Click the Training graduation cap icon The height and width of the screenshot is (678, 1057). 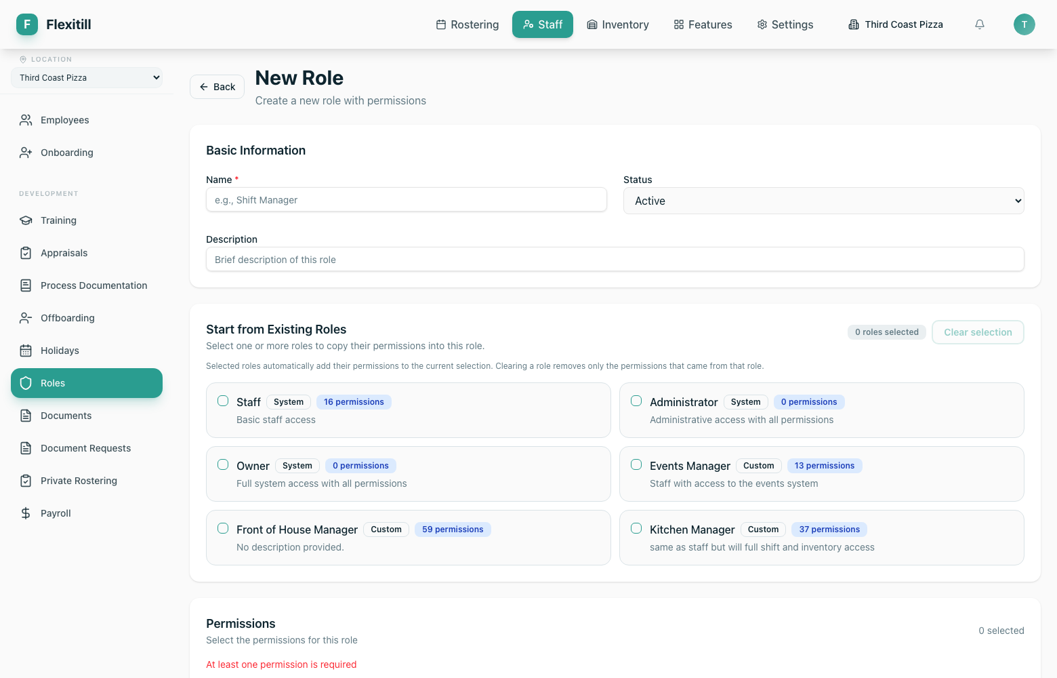tap(26, 220)
